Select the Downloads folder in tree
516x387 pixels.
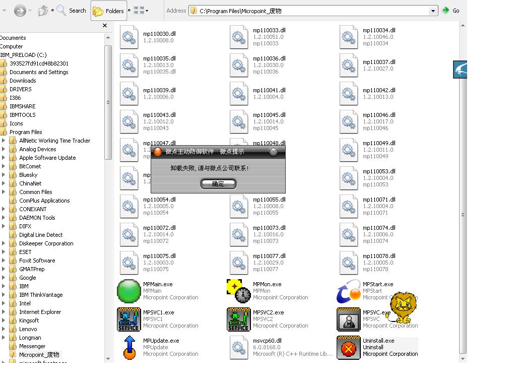pyautogui.click(x=23, y=81)
